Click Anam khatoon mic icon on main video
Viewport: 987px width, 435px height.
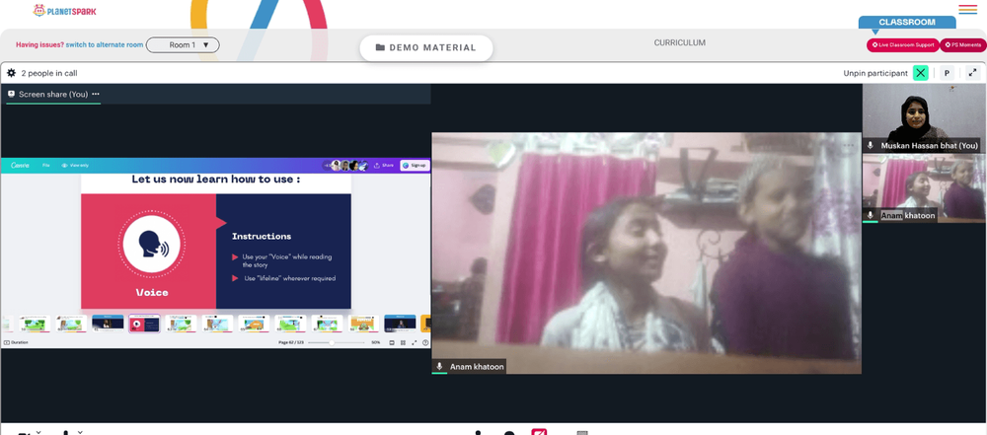[439, 366]
